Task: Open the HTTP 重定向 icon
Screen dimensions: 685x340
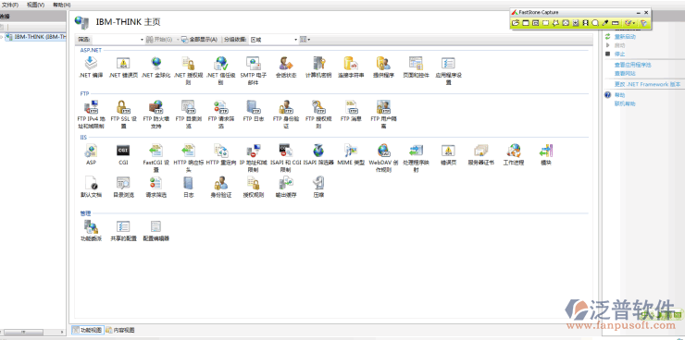Action: 221,154
